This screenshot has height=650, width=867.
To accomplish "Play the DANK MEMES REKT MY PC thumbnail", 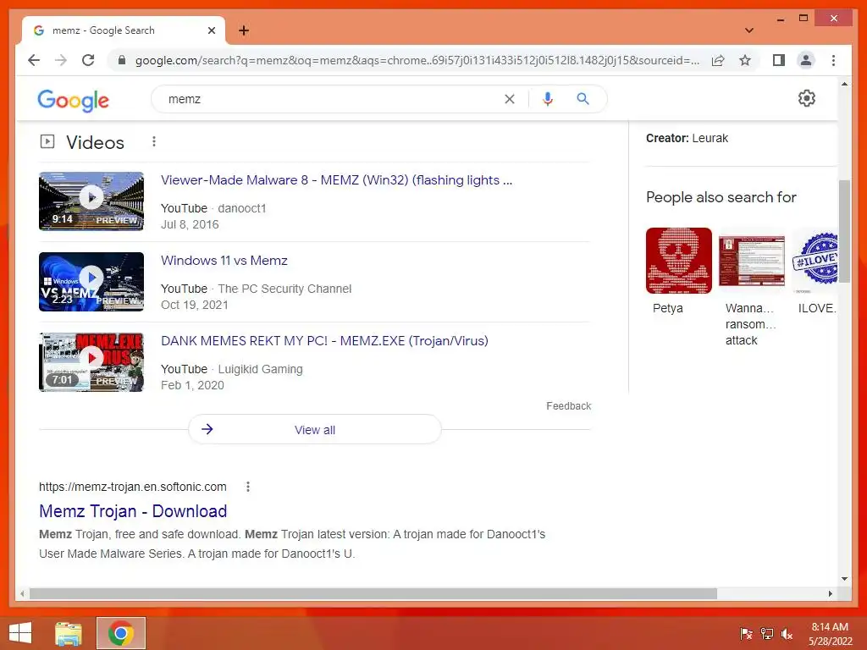I will click(91, 361).
